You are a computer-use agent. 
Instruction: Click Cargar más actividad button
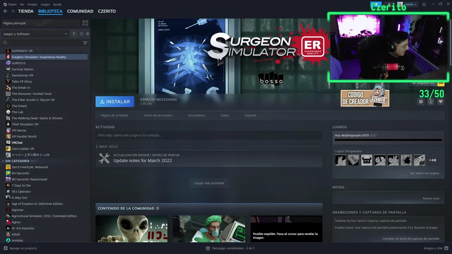(x=209, y=183)
